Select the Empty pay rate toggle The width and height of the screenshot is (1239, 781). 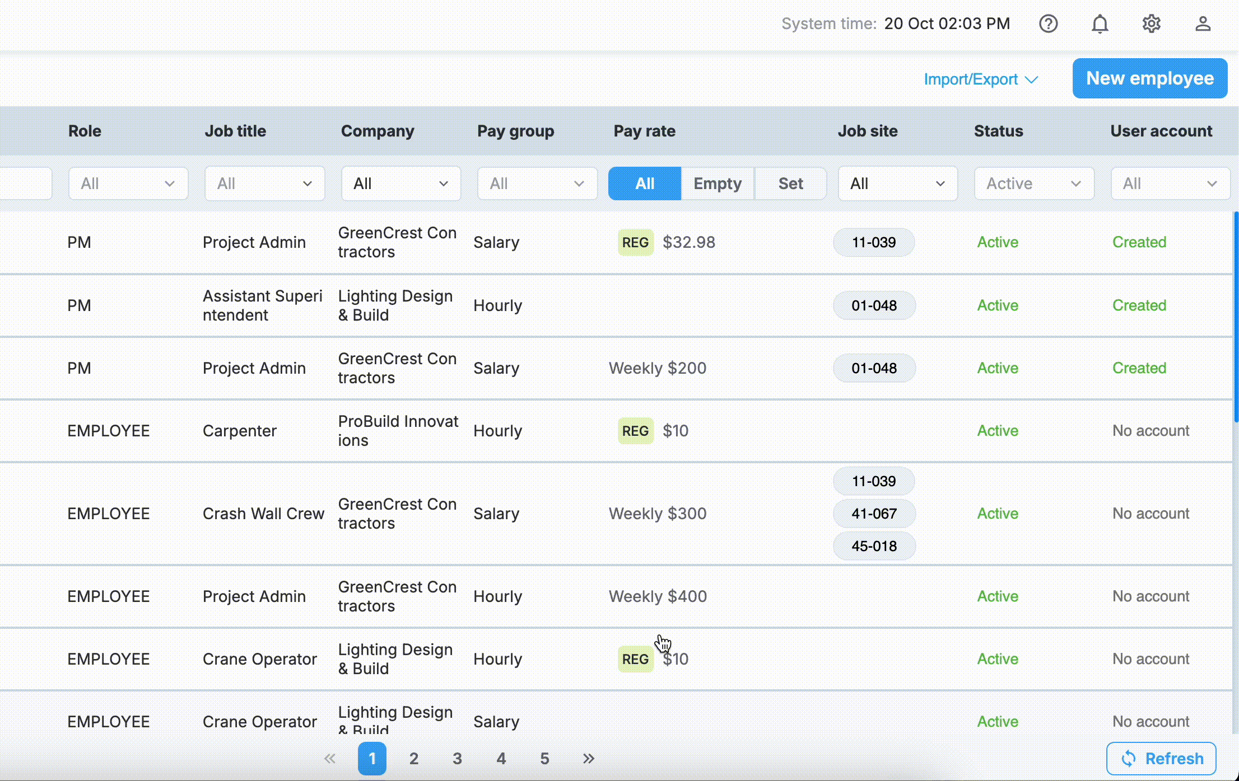pyautogui.click(x=717, y=184)
